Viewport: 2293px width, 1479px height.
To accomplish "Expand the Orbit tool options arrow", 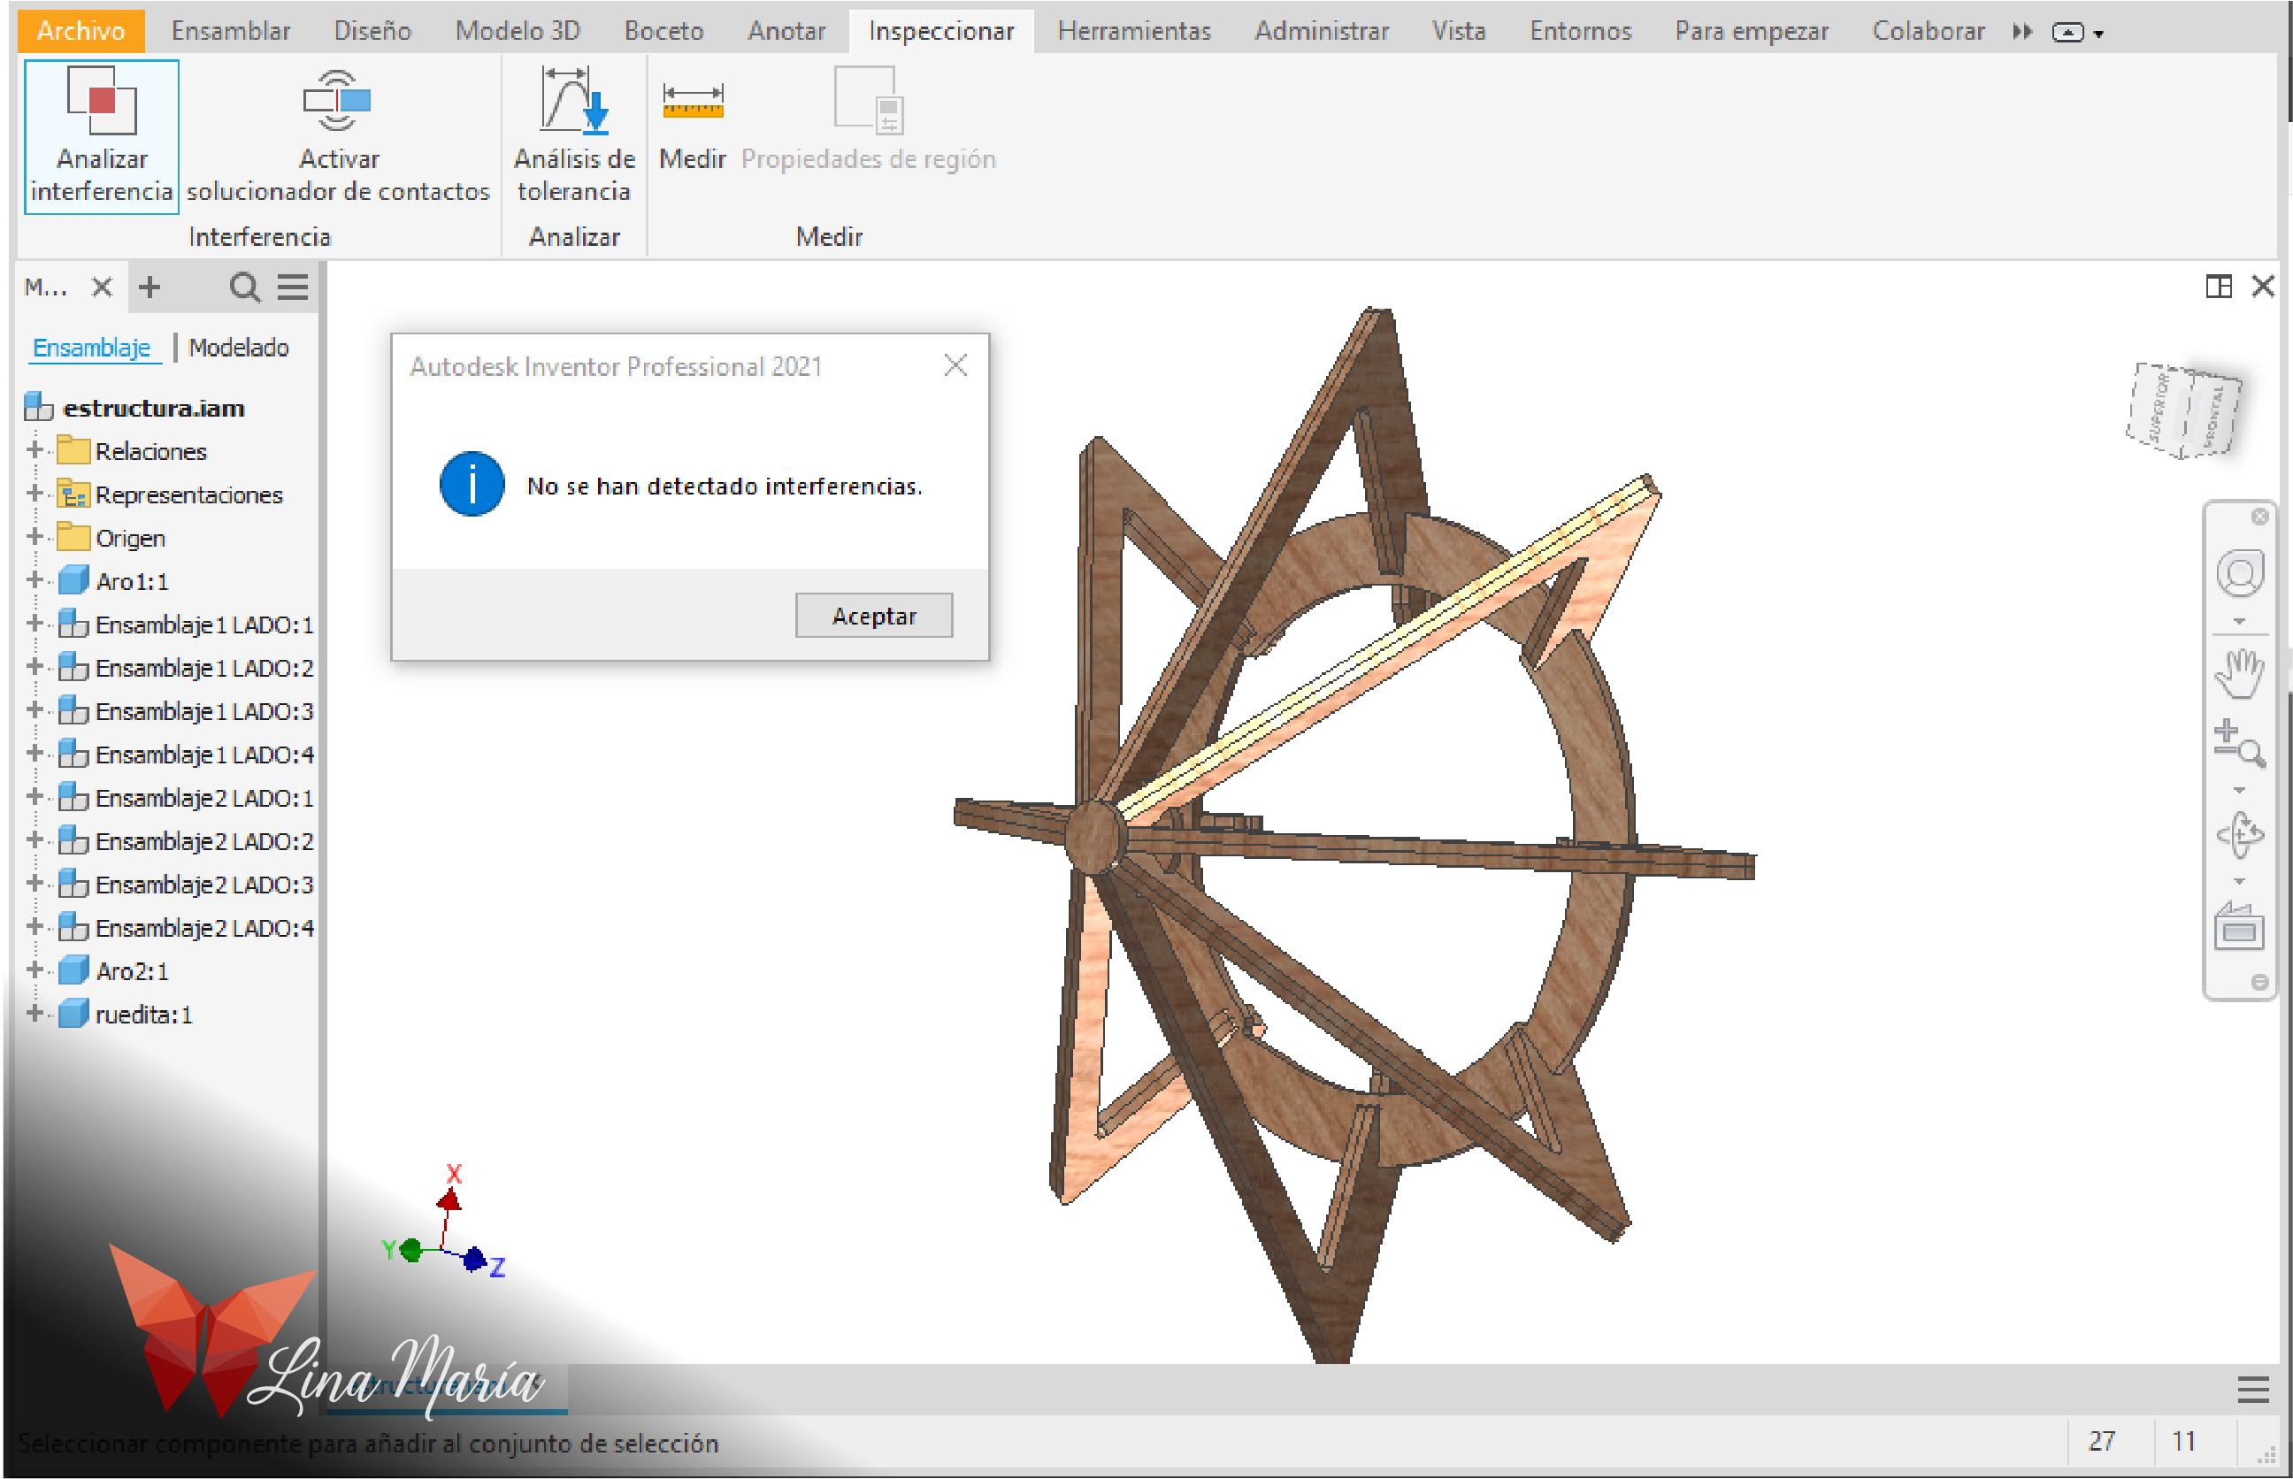I will (2240, 881).
